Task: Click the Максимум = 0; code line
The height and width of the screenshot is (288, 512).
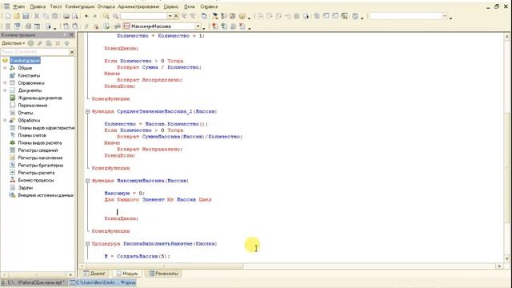Action: click(x=124, y=194)
